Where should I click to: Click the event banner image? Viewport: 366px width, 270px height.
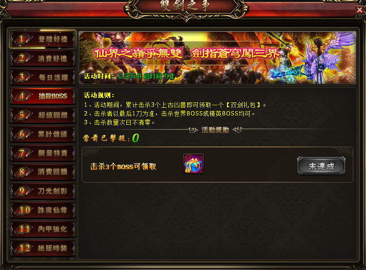(x=218, y=58)
